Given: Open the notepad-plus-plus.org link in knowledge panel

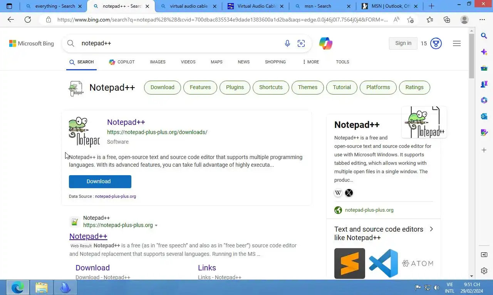Looking at the screenshot, I should (369, 210).
